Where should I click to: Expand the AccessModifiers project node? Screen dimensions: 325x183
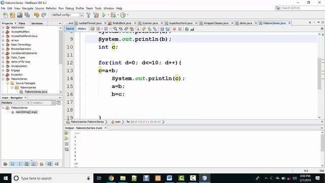point(3,32)
